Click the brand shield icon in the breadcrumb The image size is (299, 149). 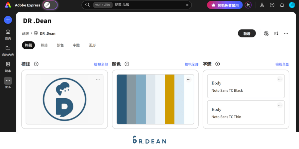coord(36,33)
